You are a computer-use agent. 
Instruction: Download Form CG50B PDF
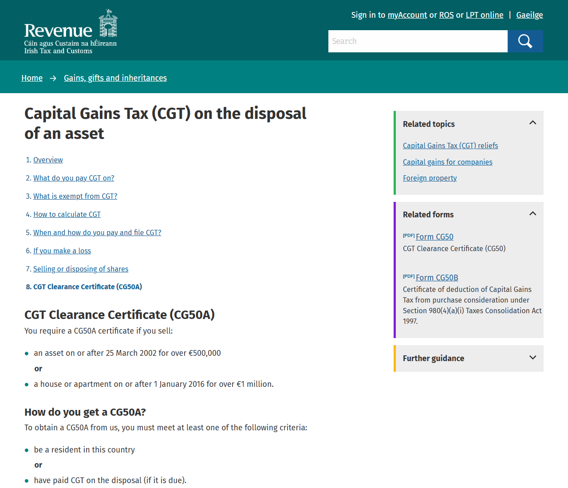pyautogui.click(x=437, y=278)
